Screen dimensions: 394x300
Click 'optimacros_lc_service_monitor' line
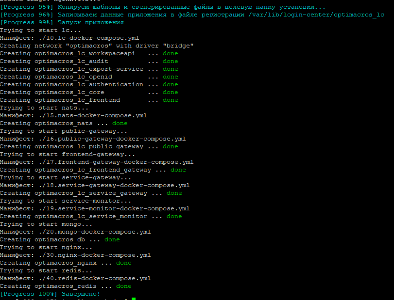coord(91,217)
